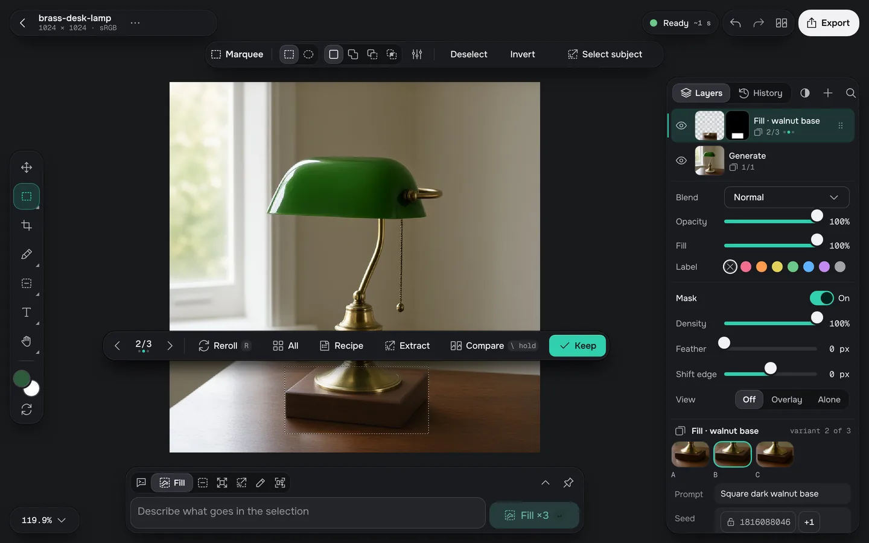869x543 pixels.
Task: Turn off the Mask toggle
Action: coord(821,298)
